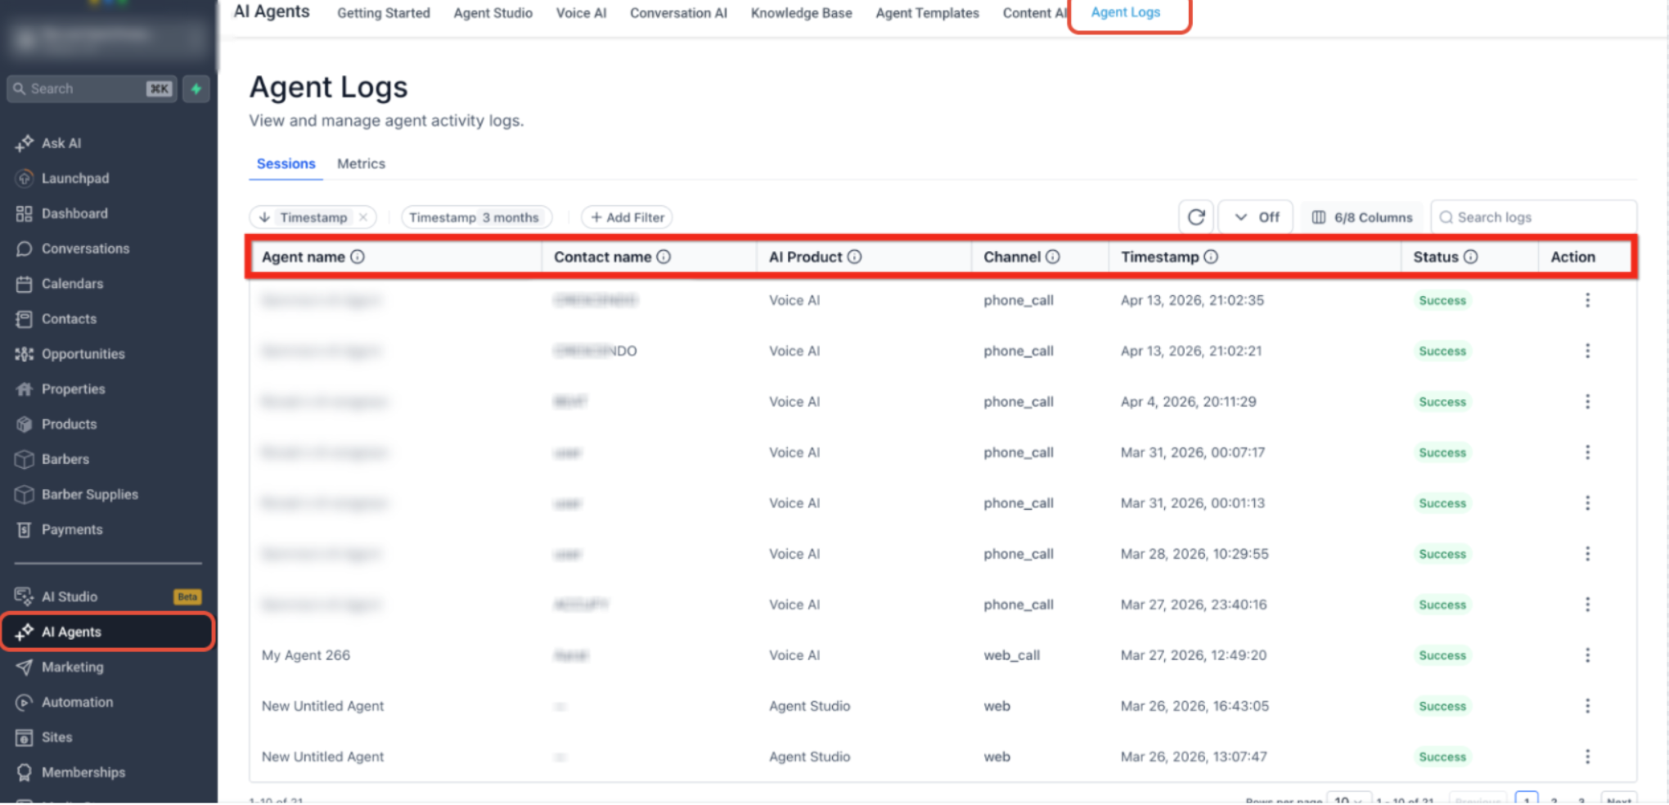
Task: Focus the sidebar Search box
Action: click(x=92, y=88)
